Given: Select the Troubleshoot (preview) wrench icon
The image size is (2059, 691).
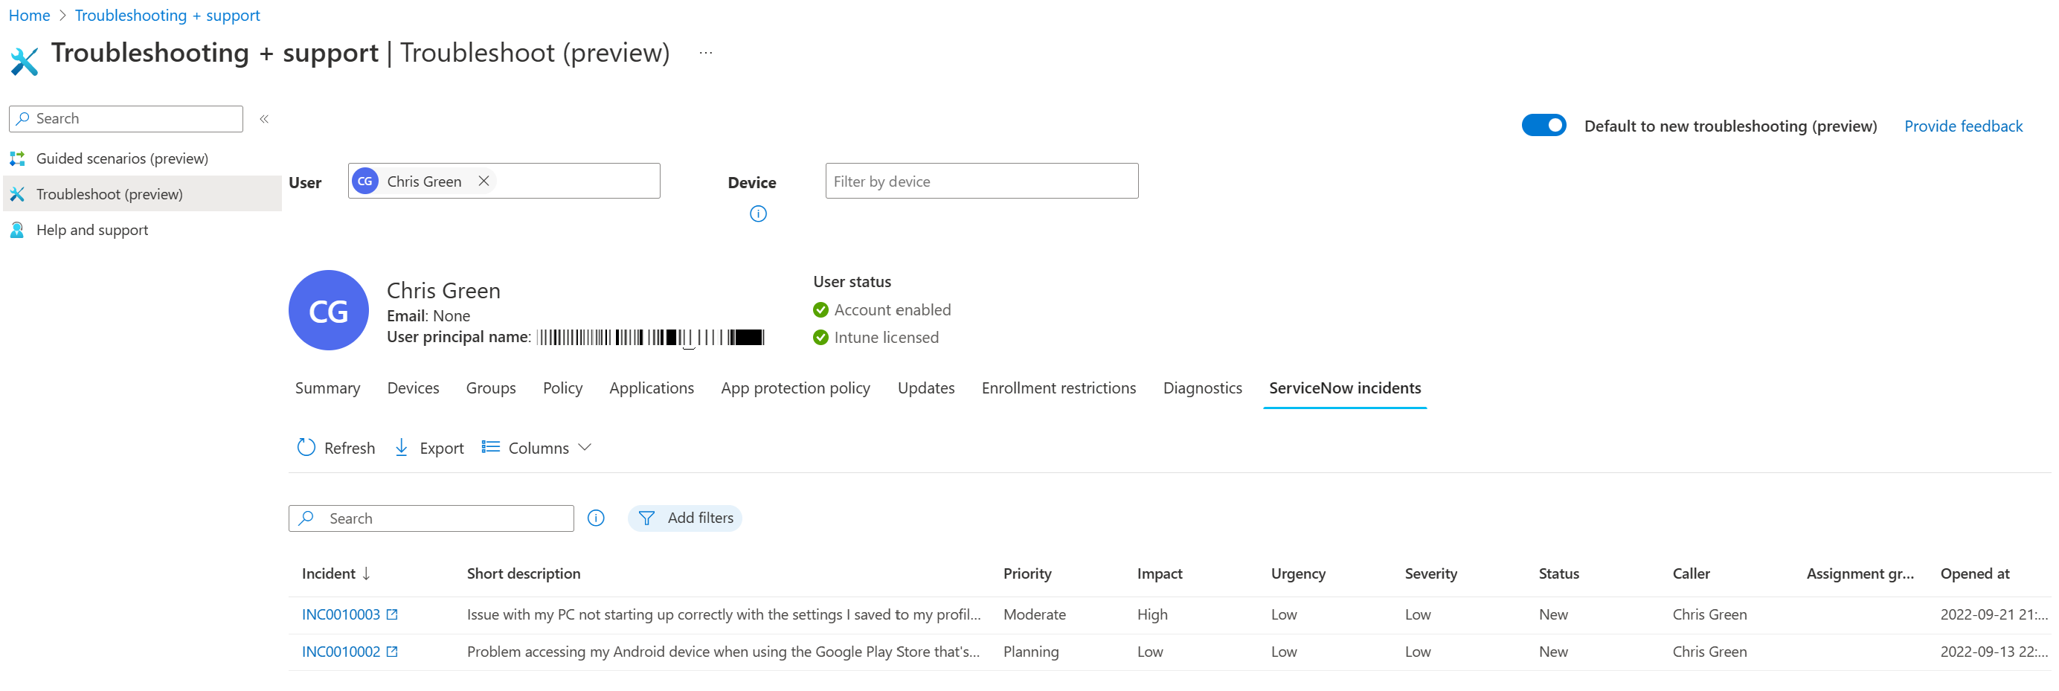Looking at the screenshot, I should pos(17,193).
